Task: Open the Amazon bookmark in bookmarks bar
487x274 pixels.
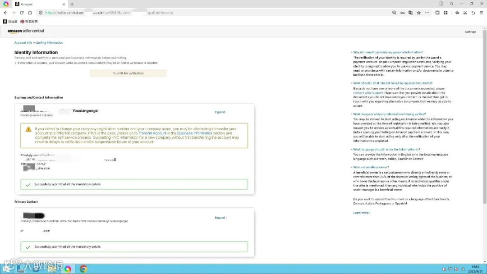Action: pos(10,22)
